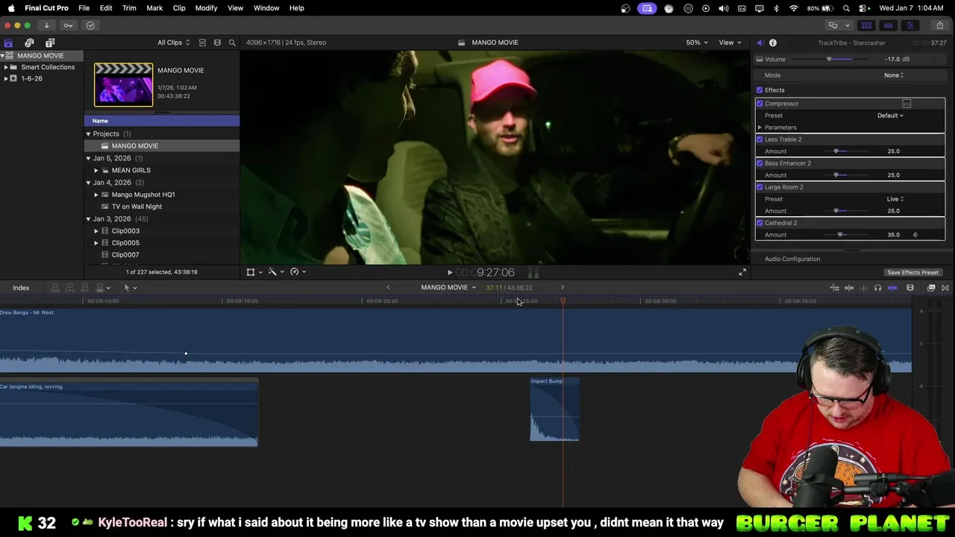Screen dimensions: 955x537
Task: Open the File menu
Action: point(84,8)
